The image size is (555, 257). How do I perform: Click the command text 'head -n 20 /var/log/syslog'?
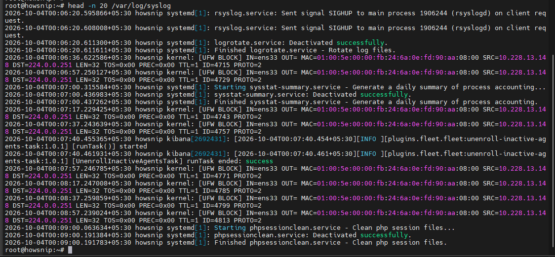[x=119, y=5]
